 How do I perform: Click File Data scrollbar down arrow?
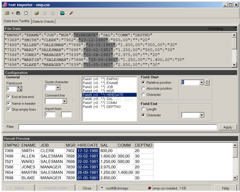point(234,65)
